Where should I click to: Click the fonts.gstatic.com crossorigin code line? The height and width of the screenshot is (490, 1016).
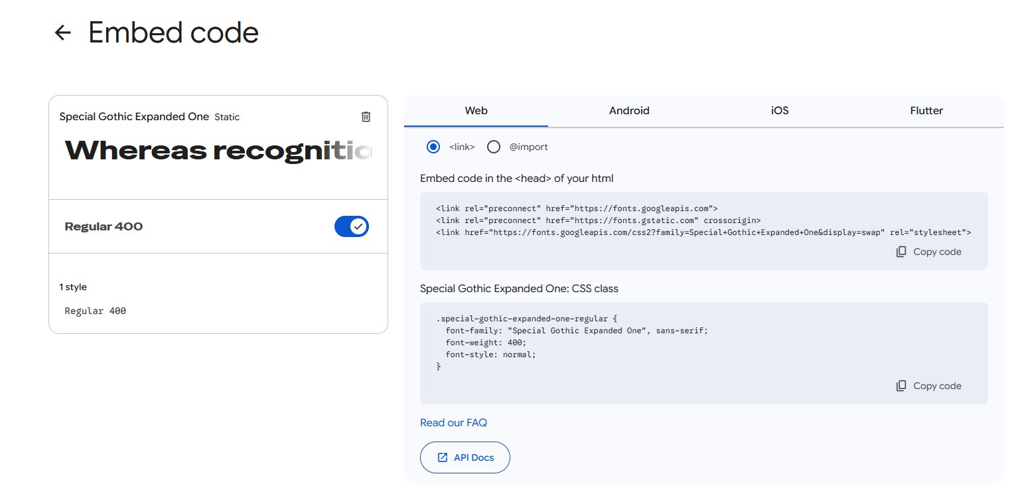tap(599, 220)
